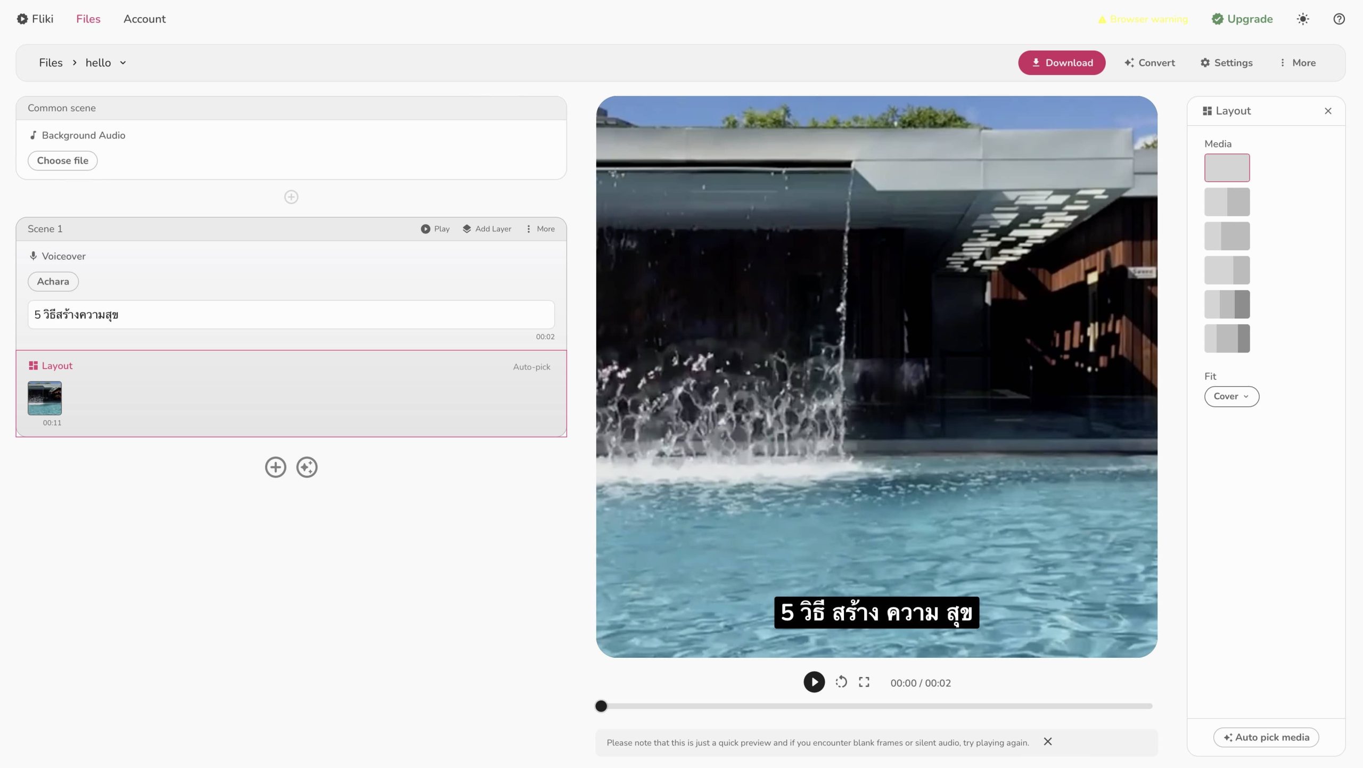1363x768 pixels.
Task: Click the replay loop icon
Action: [x=841, y=682]
